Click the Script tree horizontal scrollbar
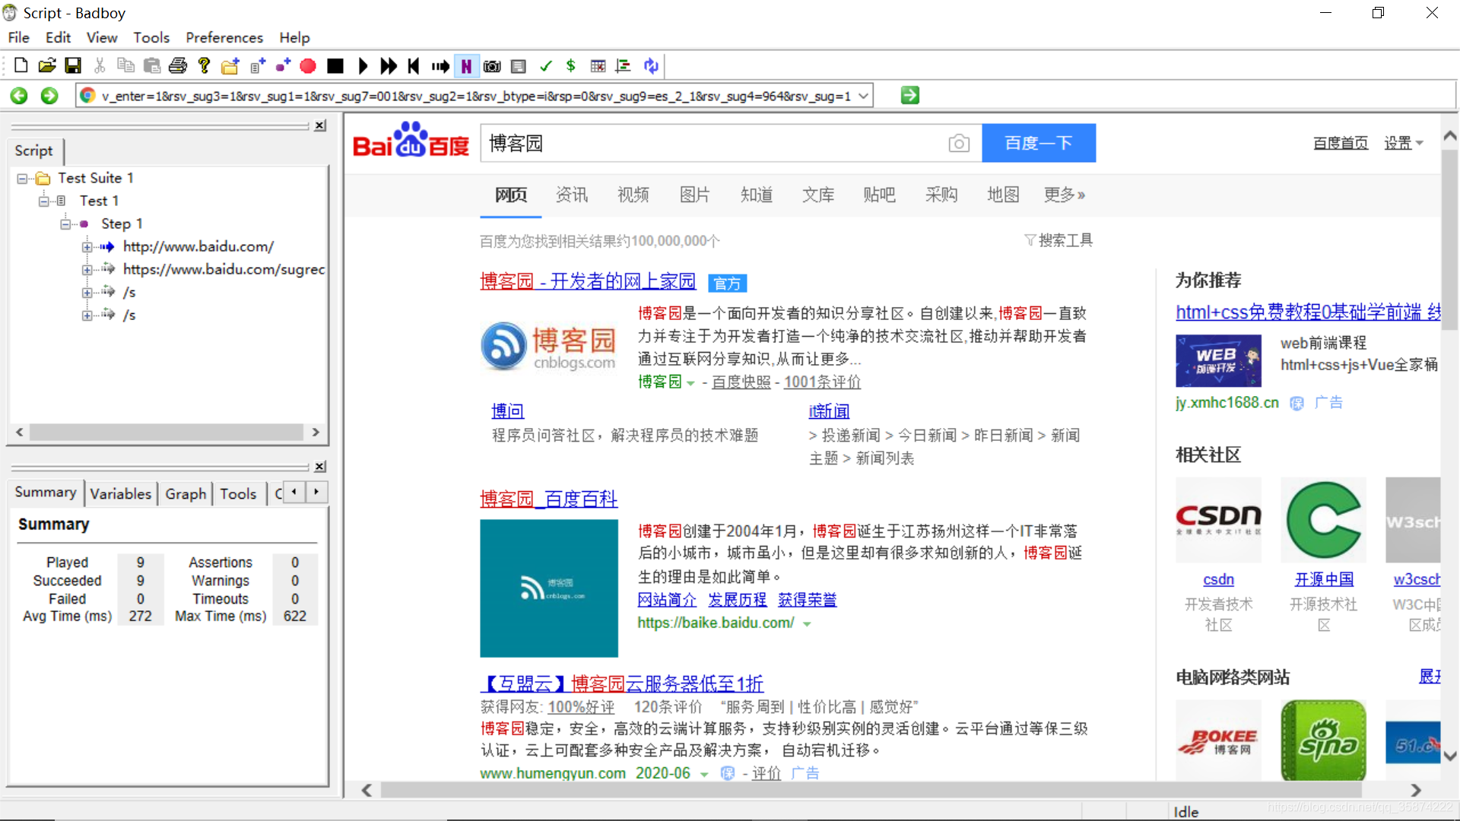 (167, 432)
